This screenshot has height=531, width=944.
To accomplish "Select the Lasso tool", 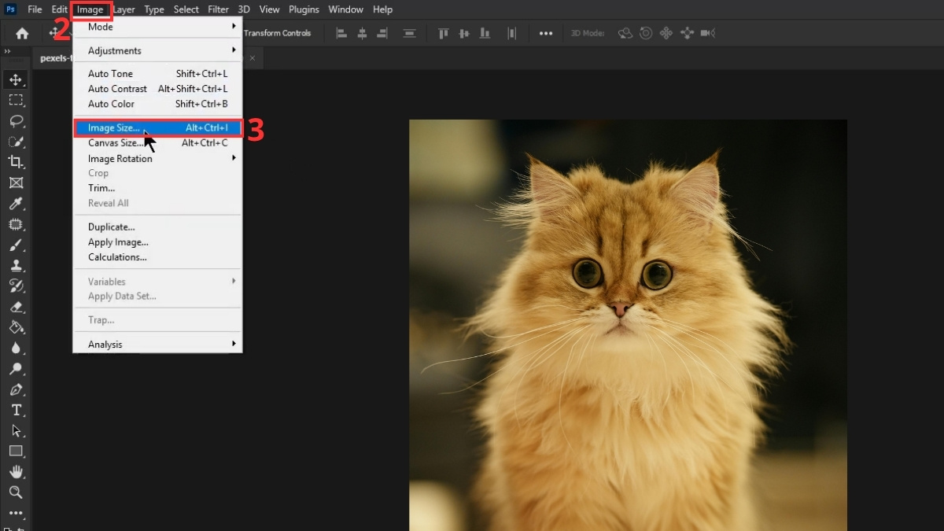I will coord(16,121).
